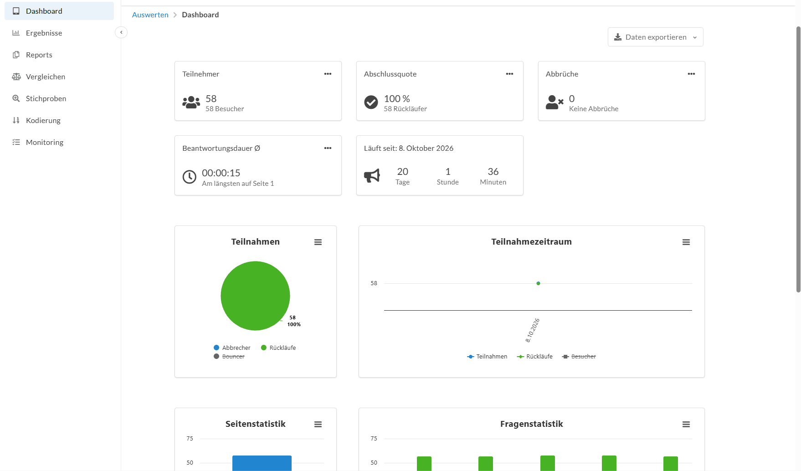
Task: Open the Teilnahmezeitraum chart hamburger menu
Action: pos(686,242)
